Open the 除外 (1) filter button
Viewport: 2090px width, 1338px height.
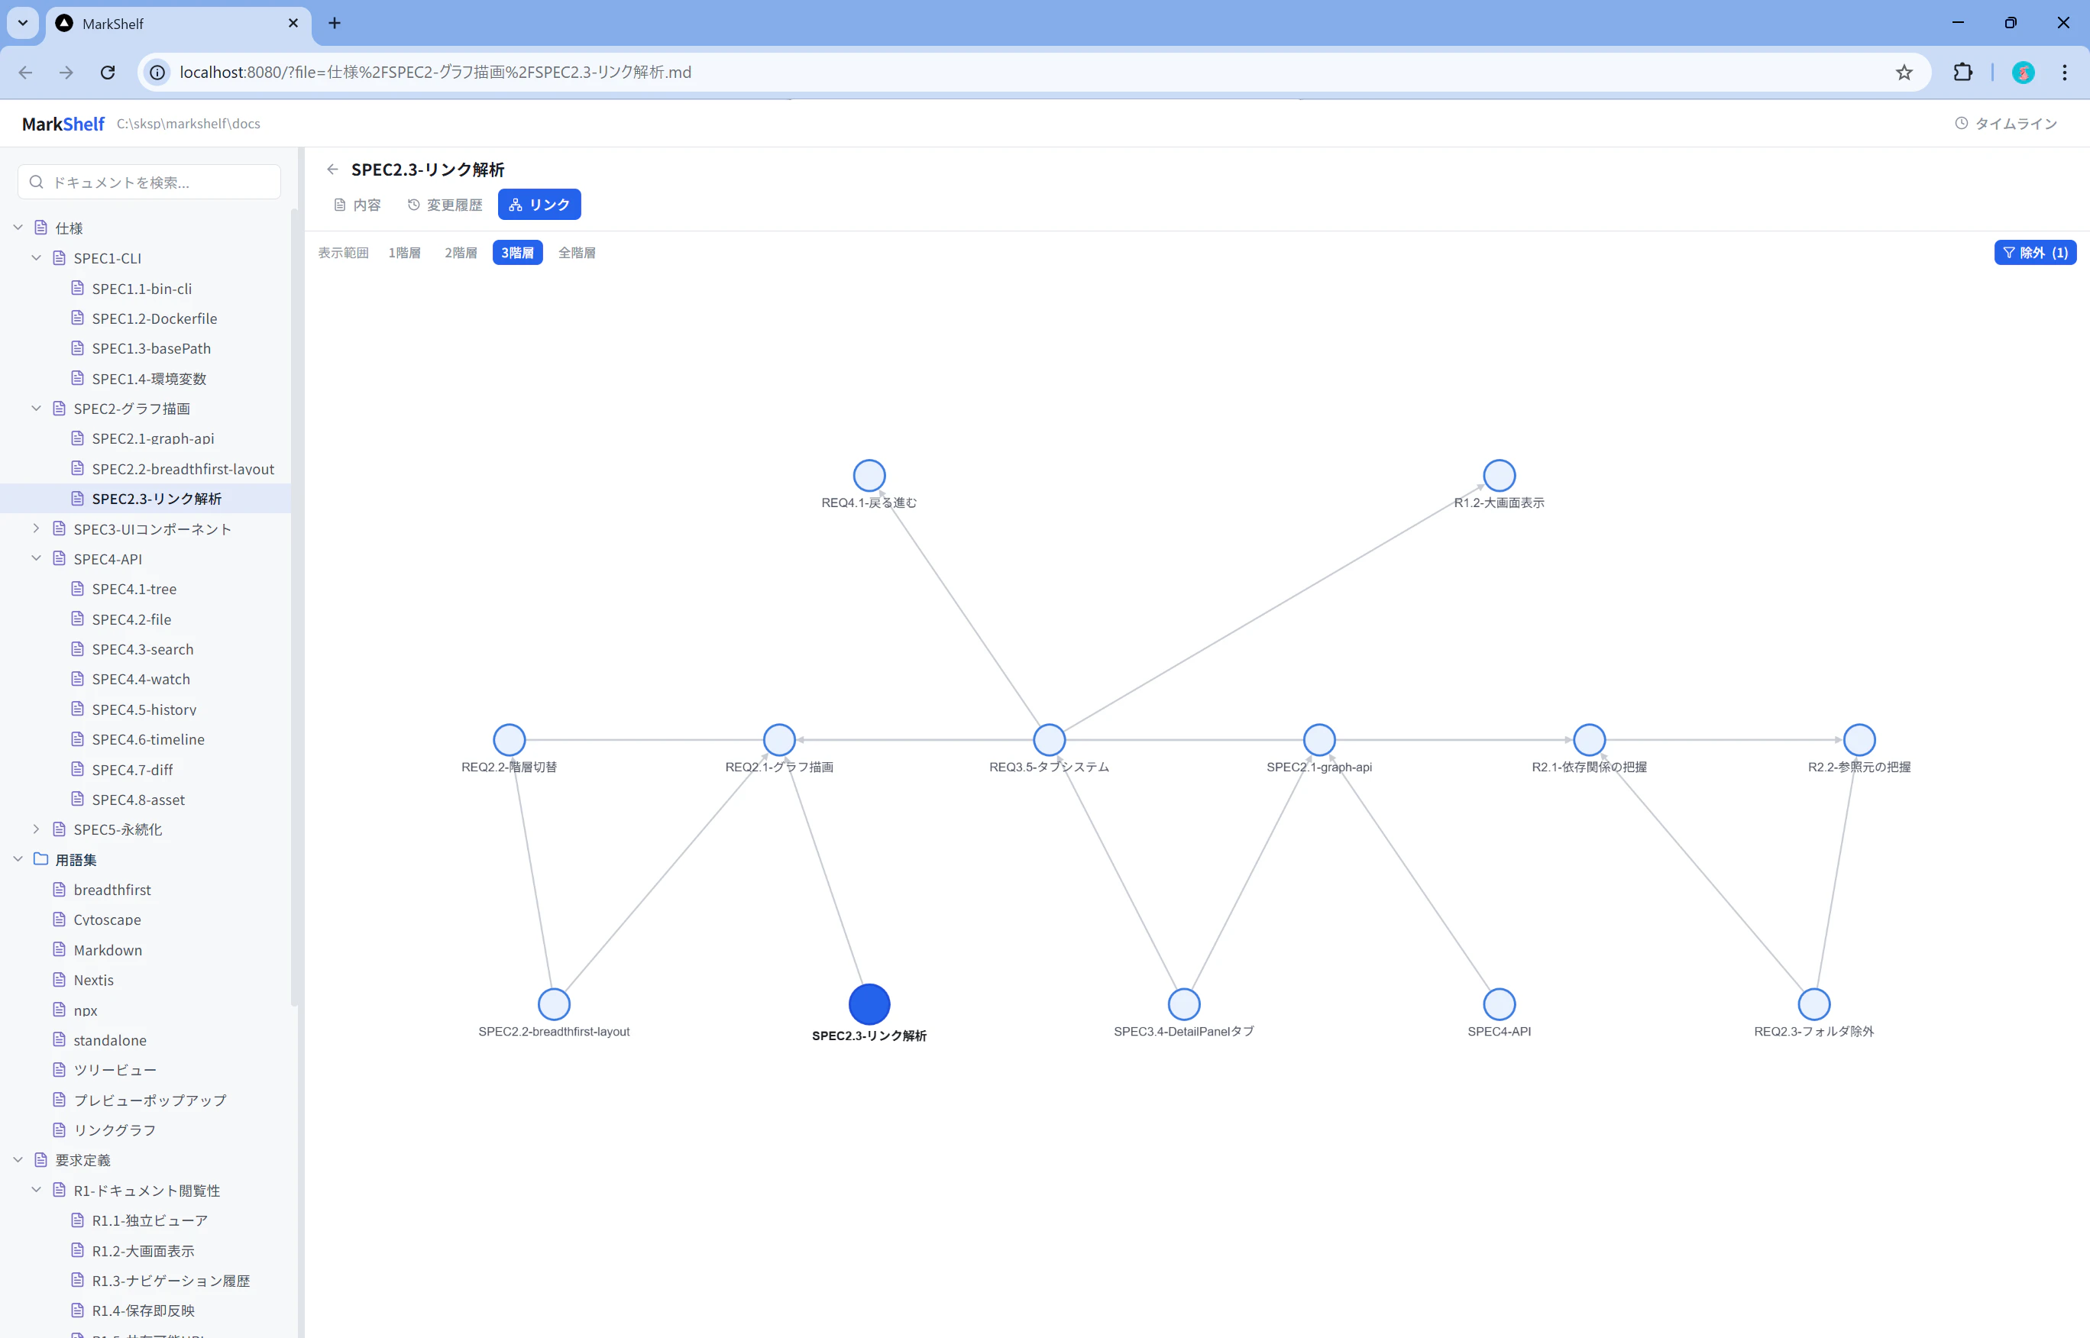coord(2034,253)
